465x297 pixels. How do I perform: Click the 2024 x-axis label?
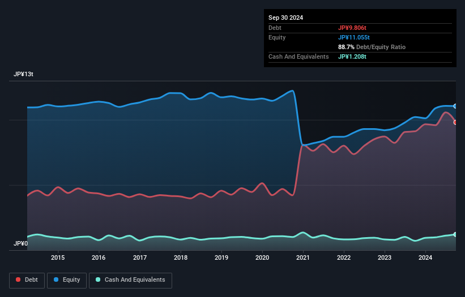click(x=425, y=257)
